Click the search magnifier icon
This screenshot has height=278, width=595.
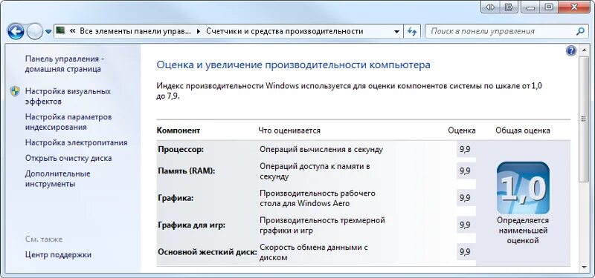pos(580,31)
